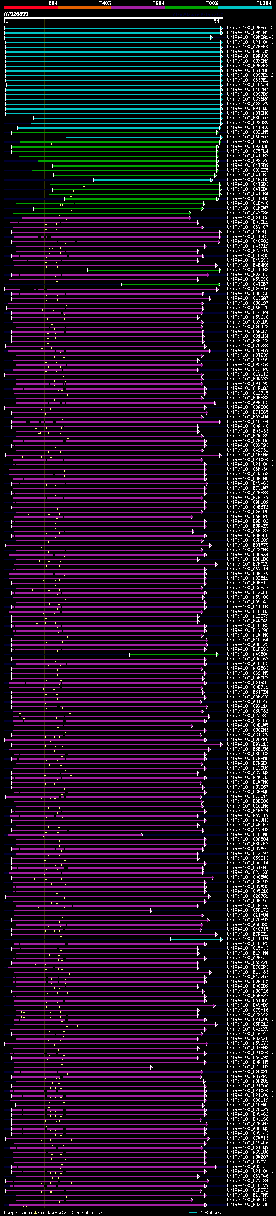Choose entry UniRef100_B0JQL1

click(248, 222)
